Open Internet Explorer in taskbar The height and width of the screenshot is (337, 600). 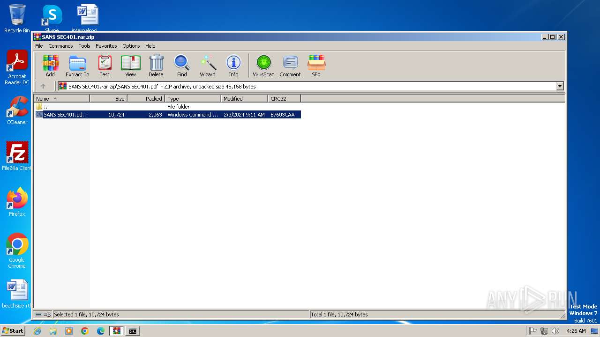coord(37,331)
